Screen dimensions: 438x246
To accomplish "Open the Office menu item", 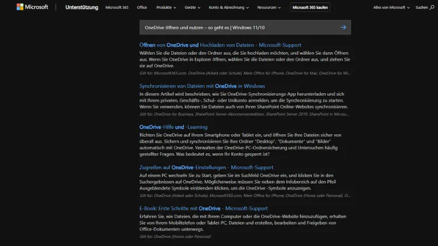I will (142, 7).
